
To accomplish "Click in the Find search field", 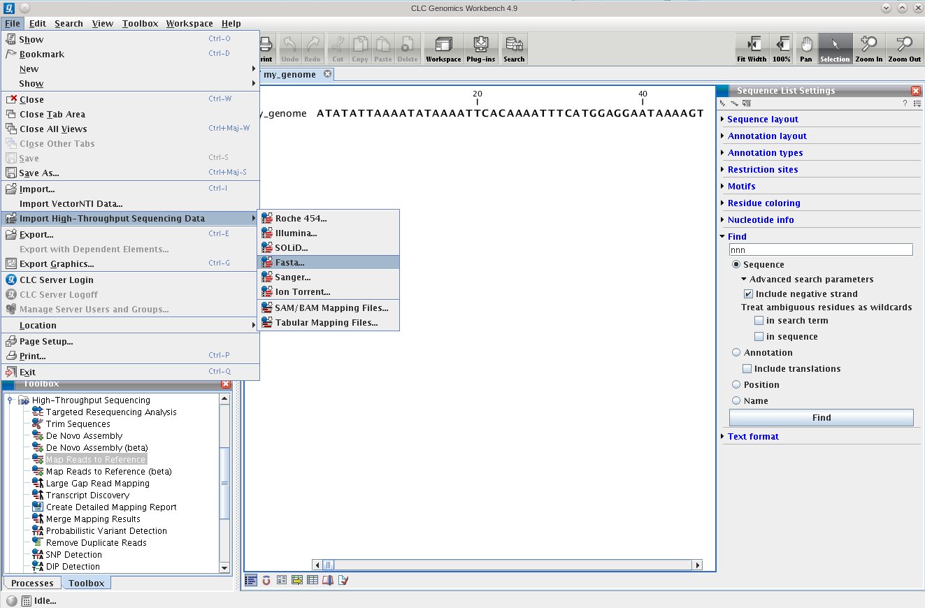I will 821,250.
